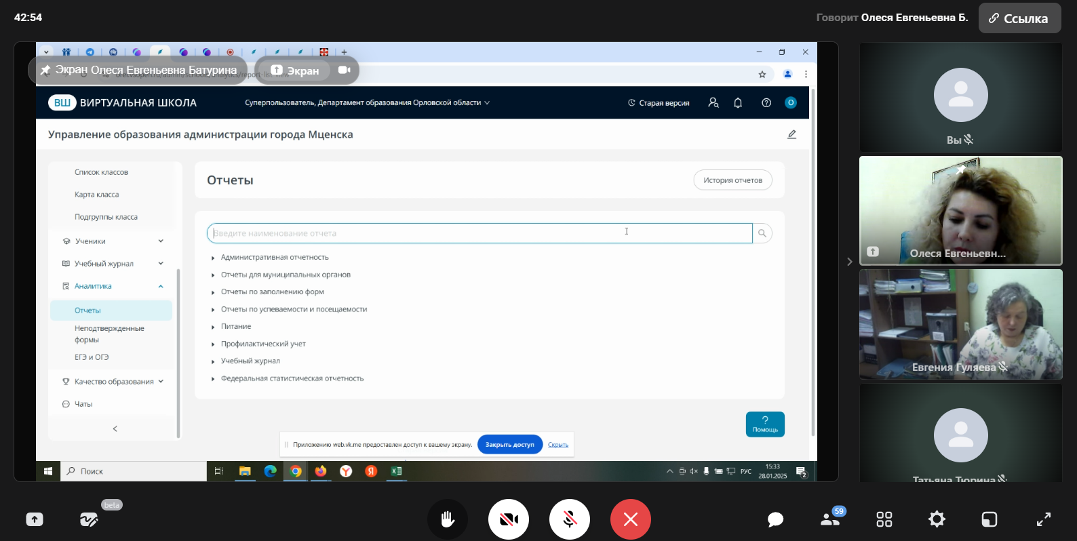Start screen sharing
Viewport: 1077px width, 541px height.
(35, 519)
